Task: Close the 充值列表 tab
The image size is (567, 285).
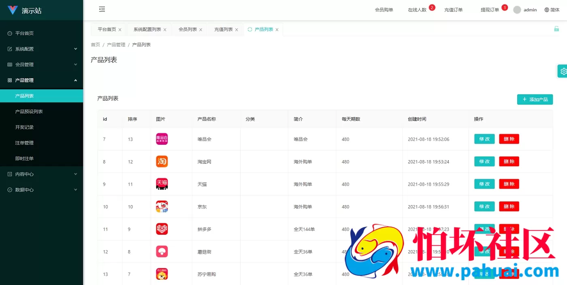Action: [x=237, y=30]
